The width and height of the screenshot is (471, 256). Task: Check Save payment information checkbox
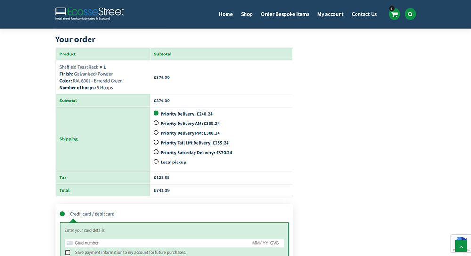(x=68, y=252)
